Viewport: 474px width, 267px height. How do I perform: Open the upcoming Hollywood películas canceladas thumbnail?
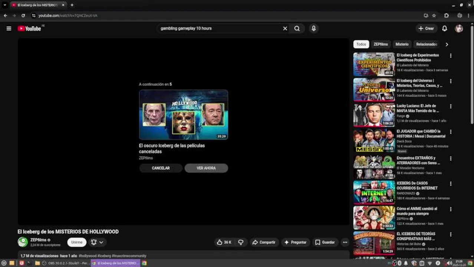(184, 115)
